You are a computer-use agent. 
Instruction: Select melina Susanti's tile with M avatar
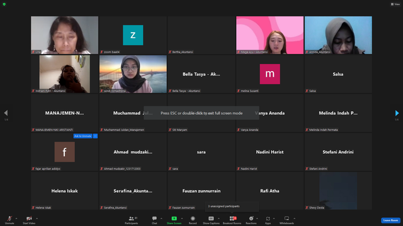click(270, 74)
